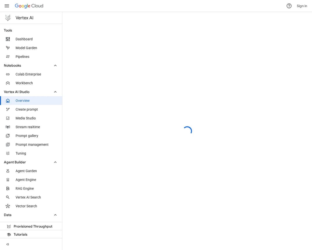Click the Vector Search node icon
Image resolution: width=312 pixels, height=250 pixels.
(x=8, y=206)
